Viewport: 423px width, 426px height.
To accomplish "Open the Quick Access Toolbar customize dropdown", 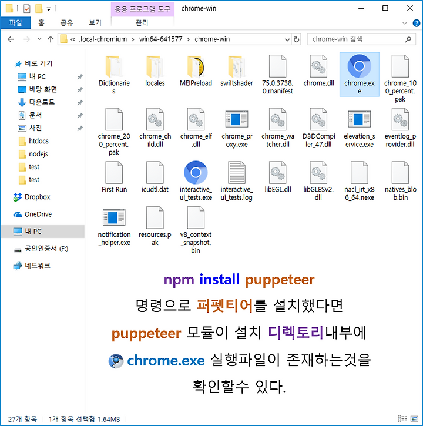I will 49,9.
